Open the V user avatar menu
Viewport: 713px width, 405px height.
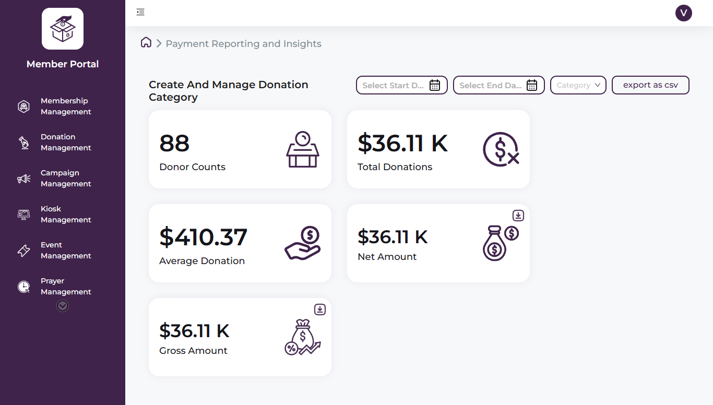click(x=683, y=13)
